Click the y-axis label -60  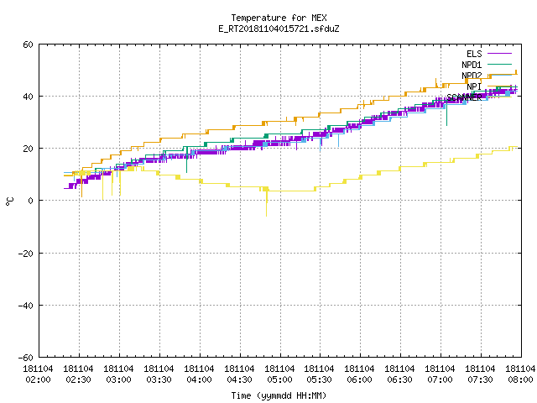(26, 358)
